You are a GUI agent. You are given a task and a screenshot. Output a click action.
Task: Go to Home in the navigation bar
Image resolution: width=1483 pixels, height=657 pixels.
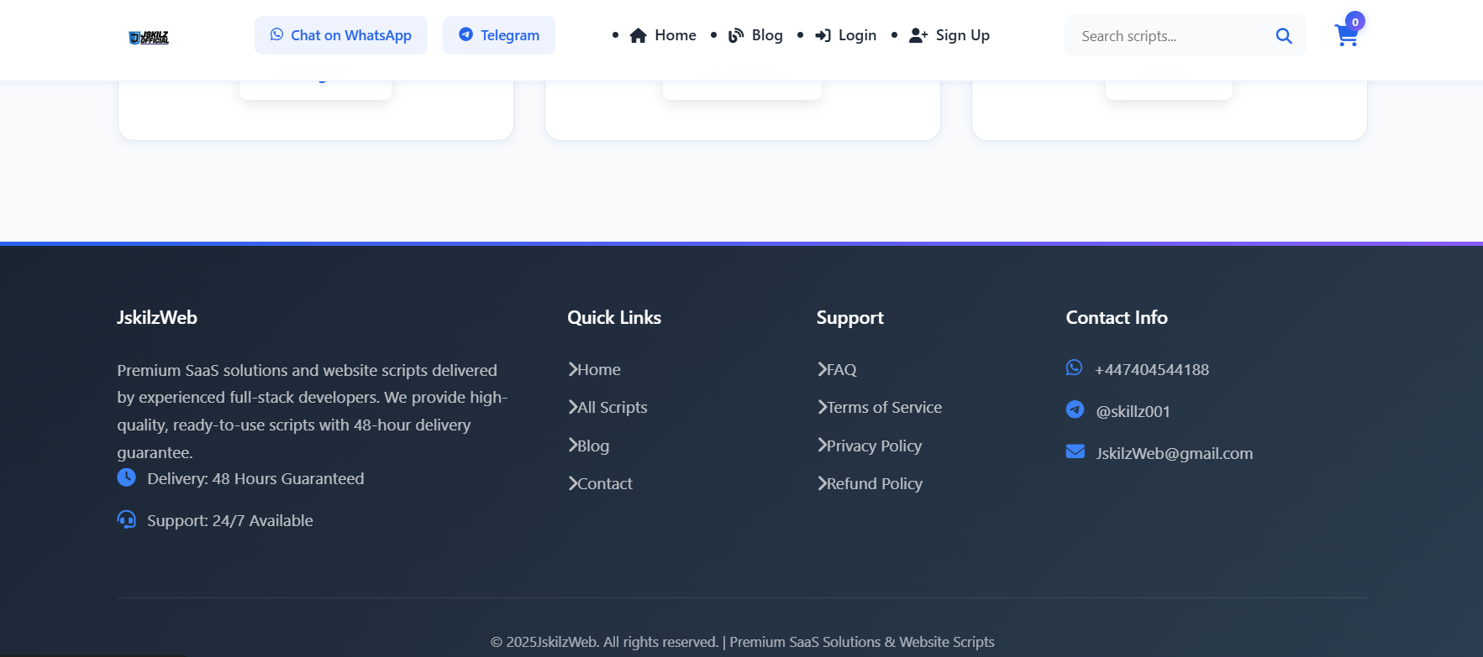[663, 35]
